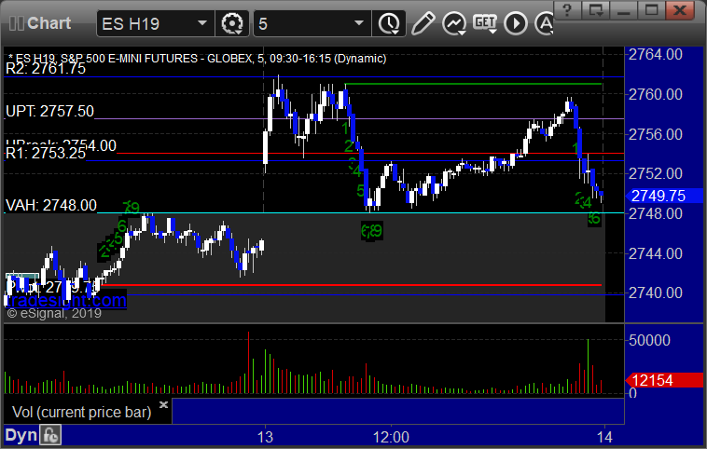Click the Dyn scaling label
This screenshot has width=707, height=449.
click(x=21, y=435)
